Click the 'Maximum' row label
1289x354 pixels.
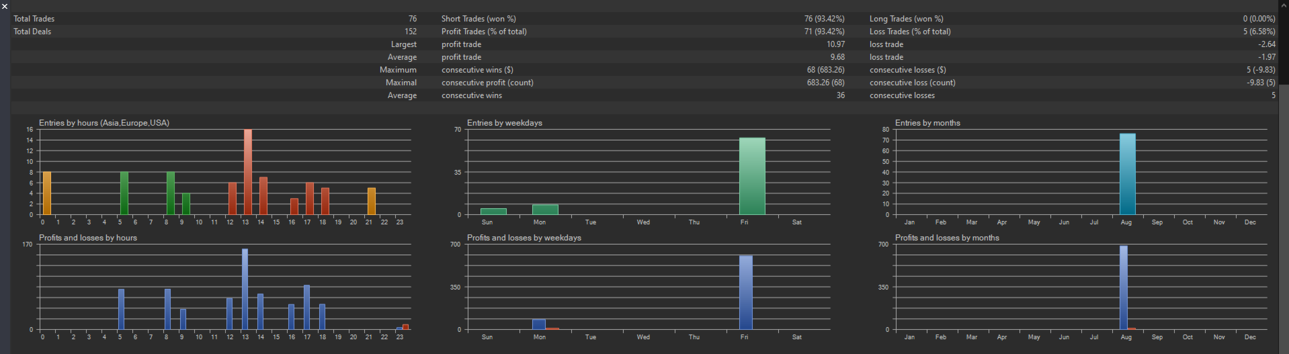pos(398,70)
